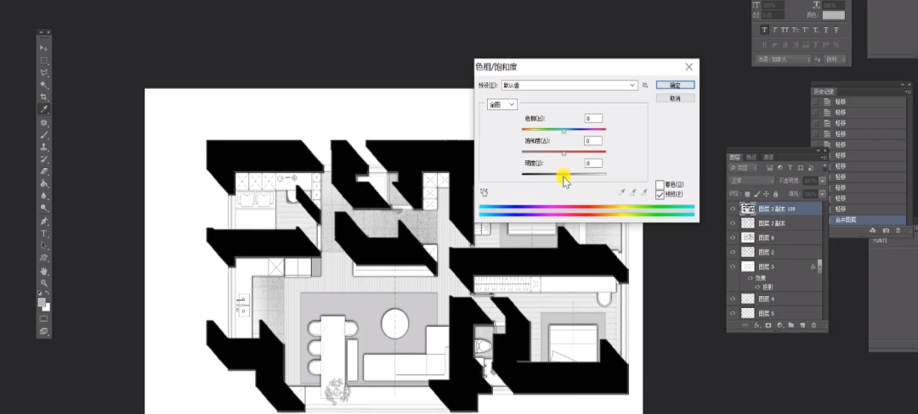Viewport: 918px width, 414px height.
Task: Add layer style via fx icon
Action: coord(756,325)
